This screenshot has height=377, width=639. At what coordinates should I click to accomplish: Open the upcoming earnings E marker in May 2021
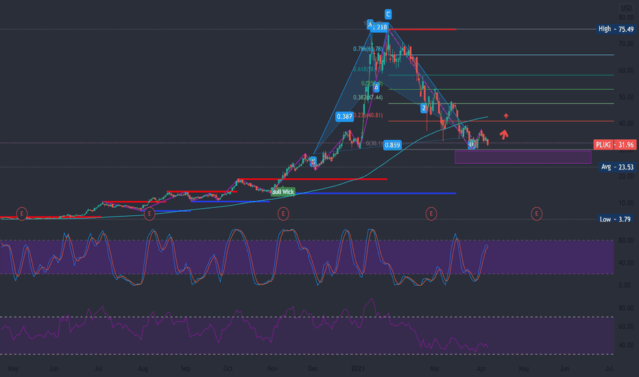point(537,214)
